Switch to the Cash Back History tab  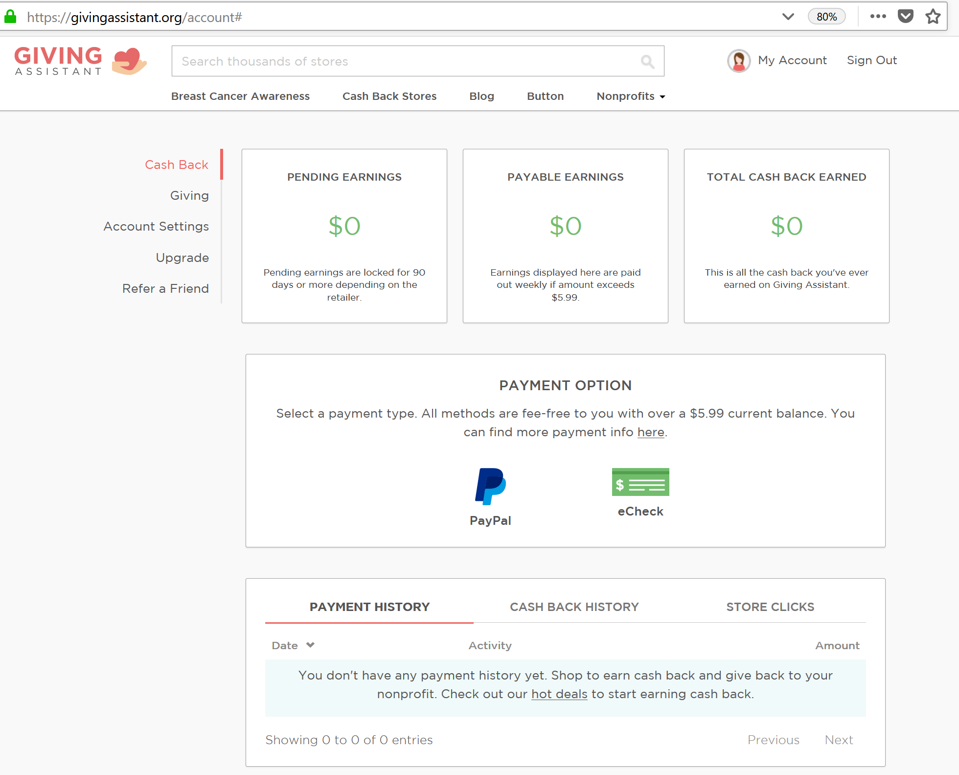point(574,607)
